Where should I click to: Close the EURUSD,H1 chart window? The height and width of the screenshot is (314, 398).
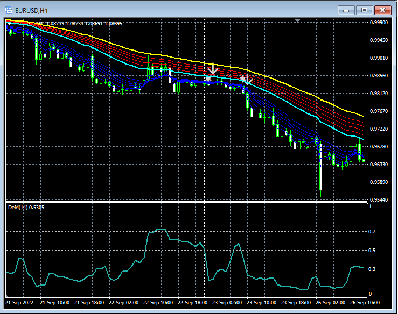pos(383,10)
